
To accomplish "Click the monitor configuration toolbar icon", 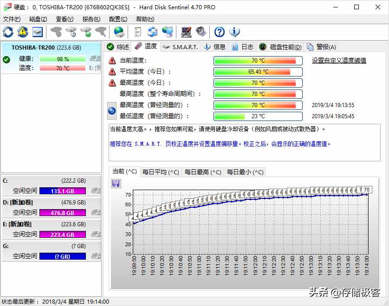I will tap(186, 32).
